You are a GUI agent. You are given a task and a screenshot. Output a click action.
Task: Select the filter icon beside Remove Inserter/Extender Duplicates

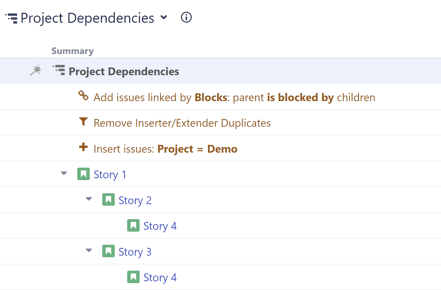click(x=83, y=122)
